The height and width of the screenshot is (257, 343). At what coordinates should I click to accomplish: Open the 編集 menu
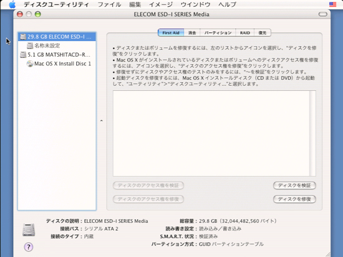click(135, 4)
